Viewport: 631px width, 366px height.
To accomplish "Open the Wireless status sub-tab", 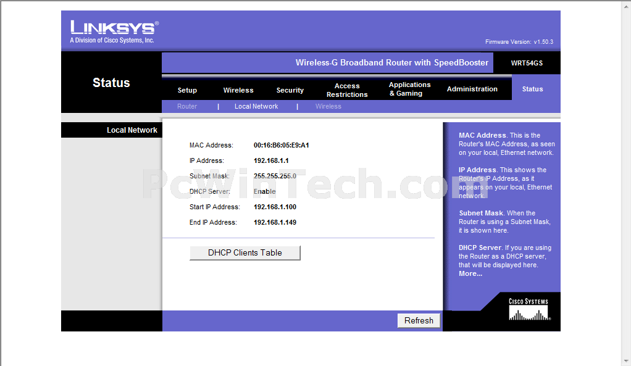I will (328, 106).
